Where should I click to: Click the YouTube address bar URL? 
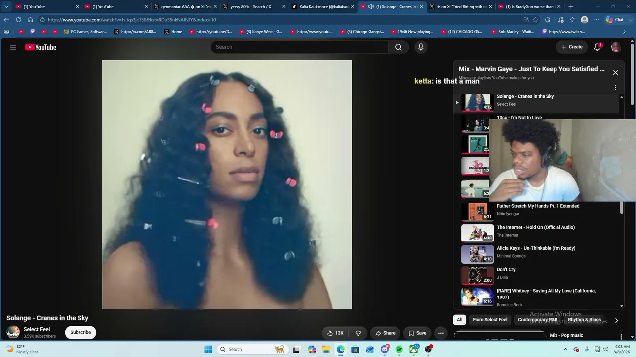click(x=132, y=20)
